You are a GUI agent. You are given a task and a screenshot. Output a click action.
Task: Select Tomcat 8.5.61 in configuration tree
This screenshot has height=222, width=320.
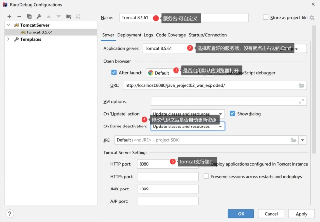(x=51, y=32)
